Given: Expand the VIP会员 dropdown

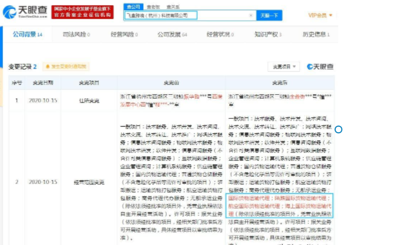Looking at the screenshot, I should pos(320,16).
